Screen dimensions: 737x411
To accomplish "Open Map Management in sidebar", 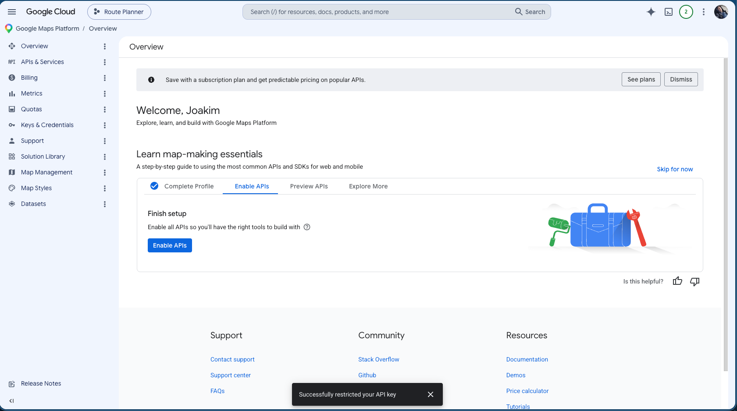I will pyautogui.click(x=47, y=172).
